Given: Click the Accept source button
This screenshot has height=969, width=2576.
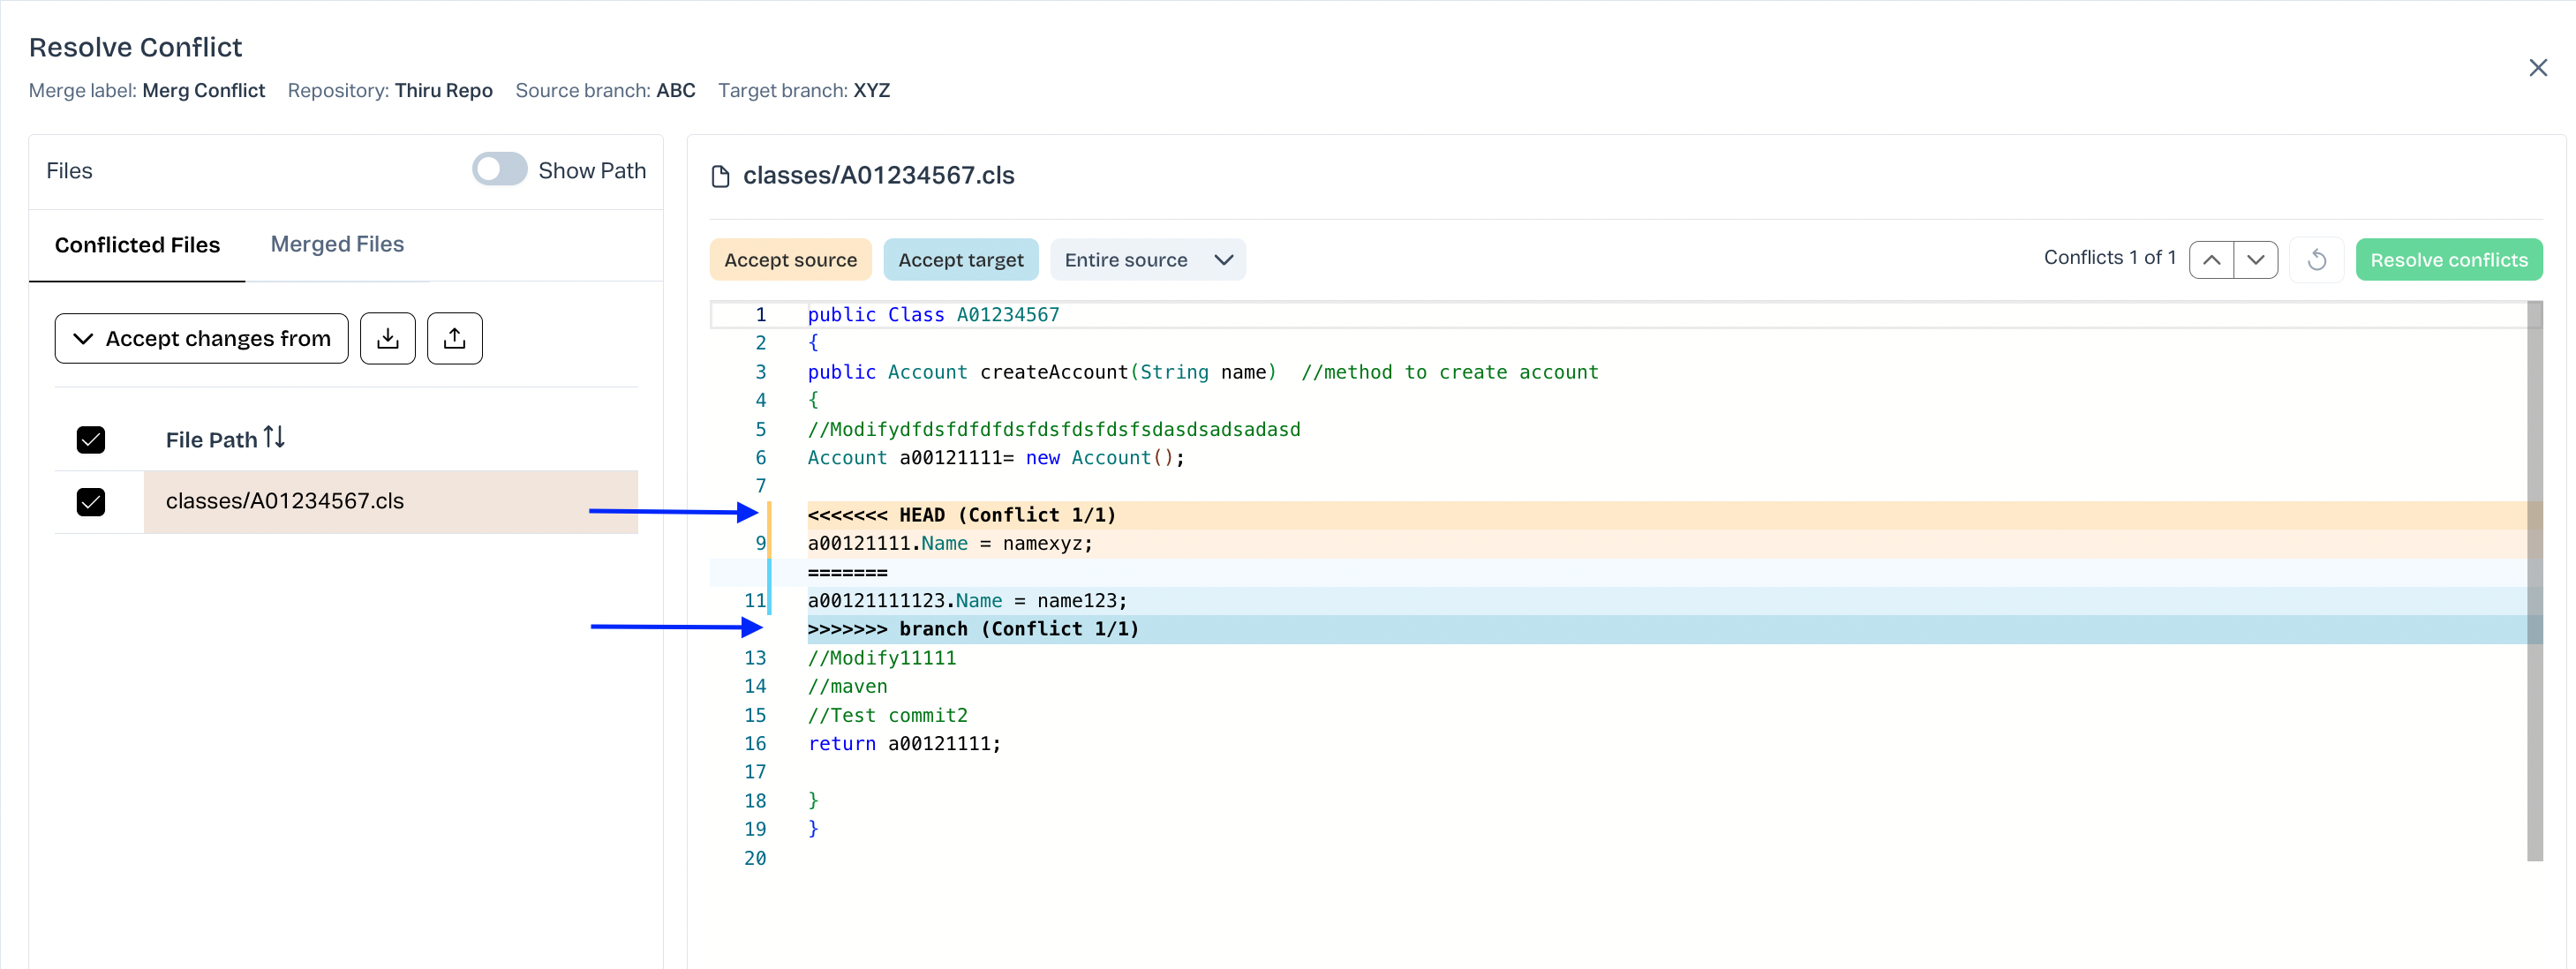Looking at the screenshot, I should [790, 260].
